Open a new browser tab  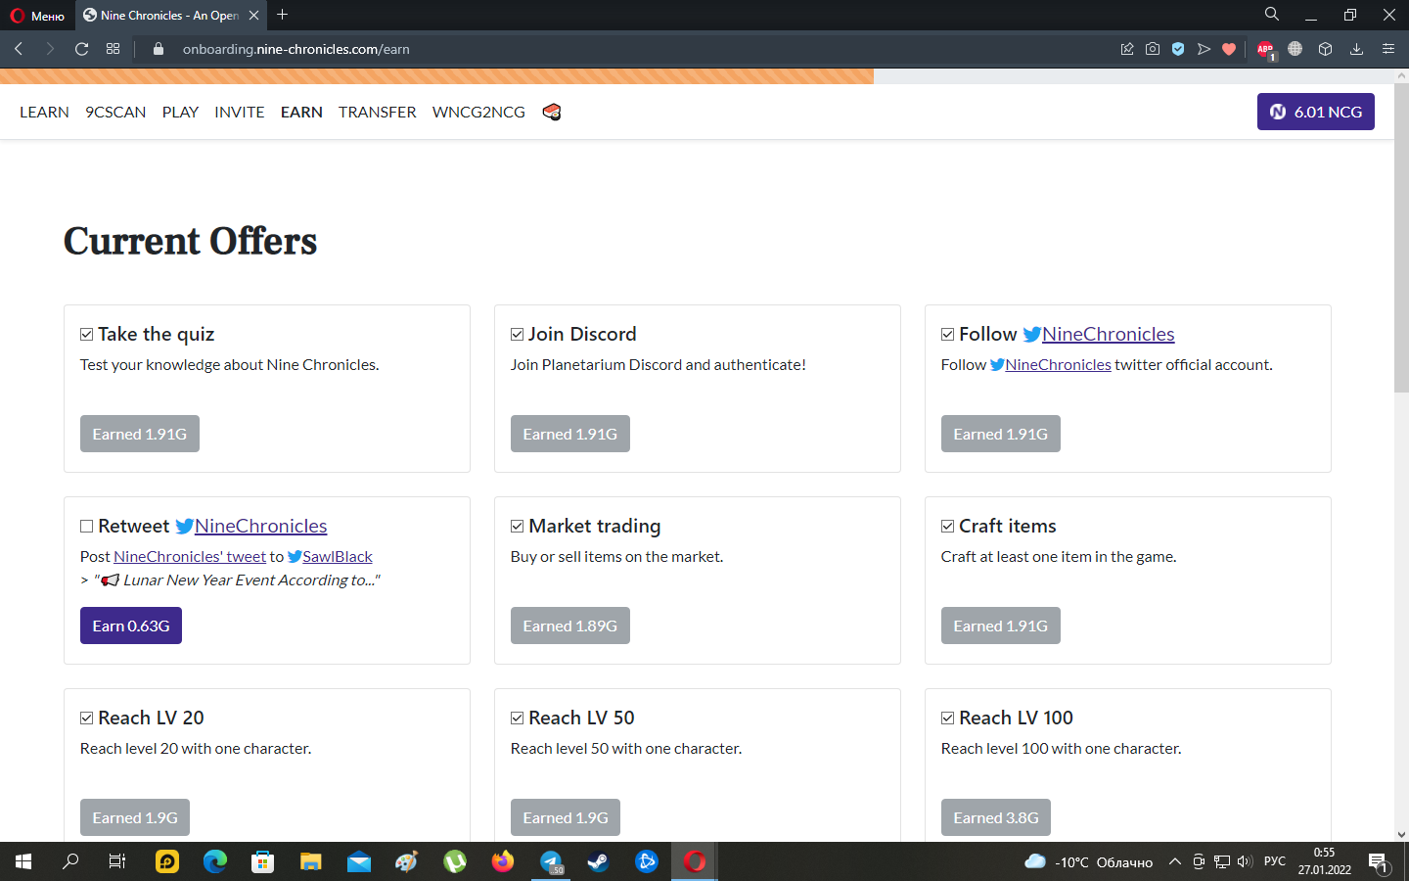tap(283, 15)
